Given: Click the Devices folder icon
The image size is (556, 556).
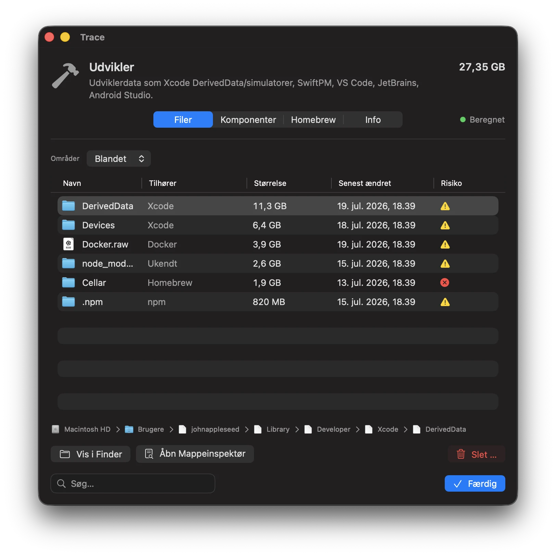Looking at the screenshot, I should click(68, 225).
